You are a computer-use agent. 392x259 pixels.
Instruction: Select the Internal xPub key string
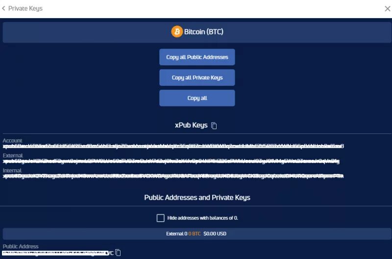click(173, 176)
